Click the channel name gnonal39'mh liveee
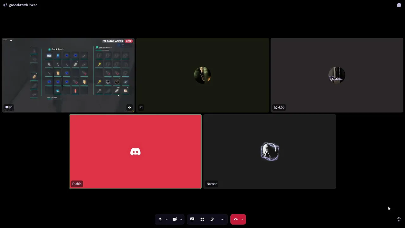 23,5
